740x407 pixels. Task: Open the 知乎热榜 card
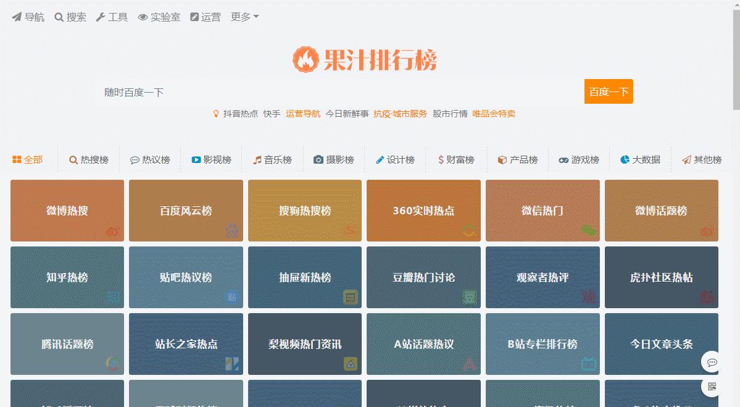click(67, 277)
